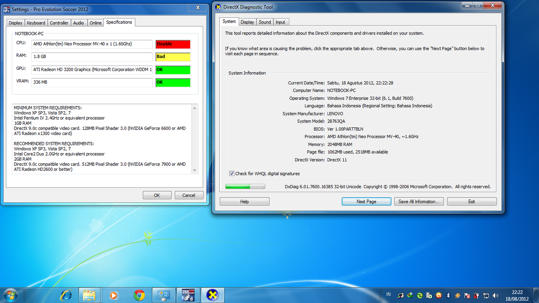Switch to Control Panel taskbar window

[163, 295]
